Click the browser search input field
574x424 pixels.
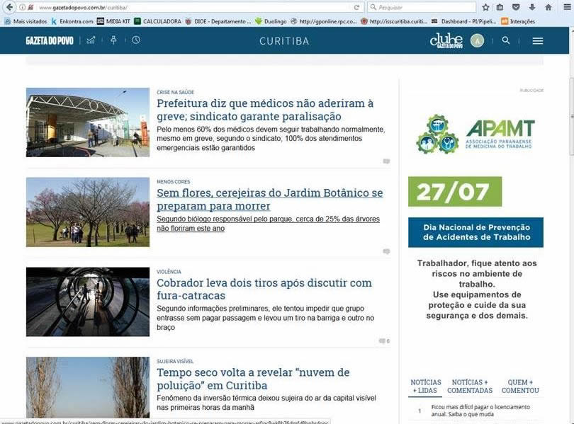425,7
